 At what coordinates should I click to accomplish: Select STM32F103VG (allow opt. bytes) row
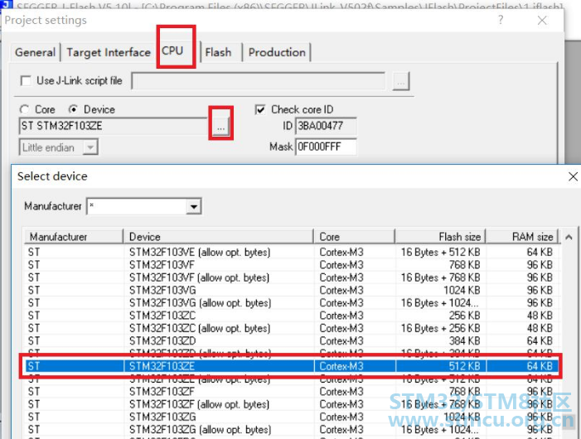tap(291, 303)
